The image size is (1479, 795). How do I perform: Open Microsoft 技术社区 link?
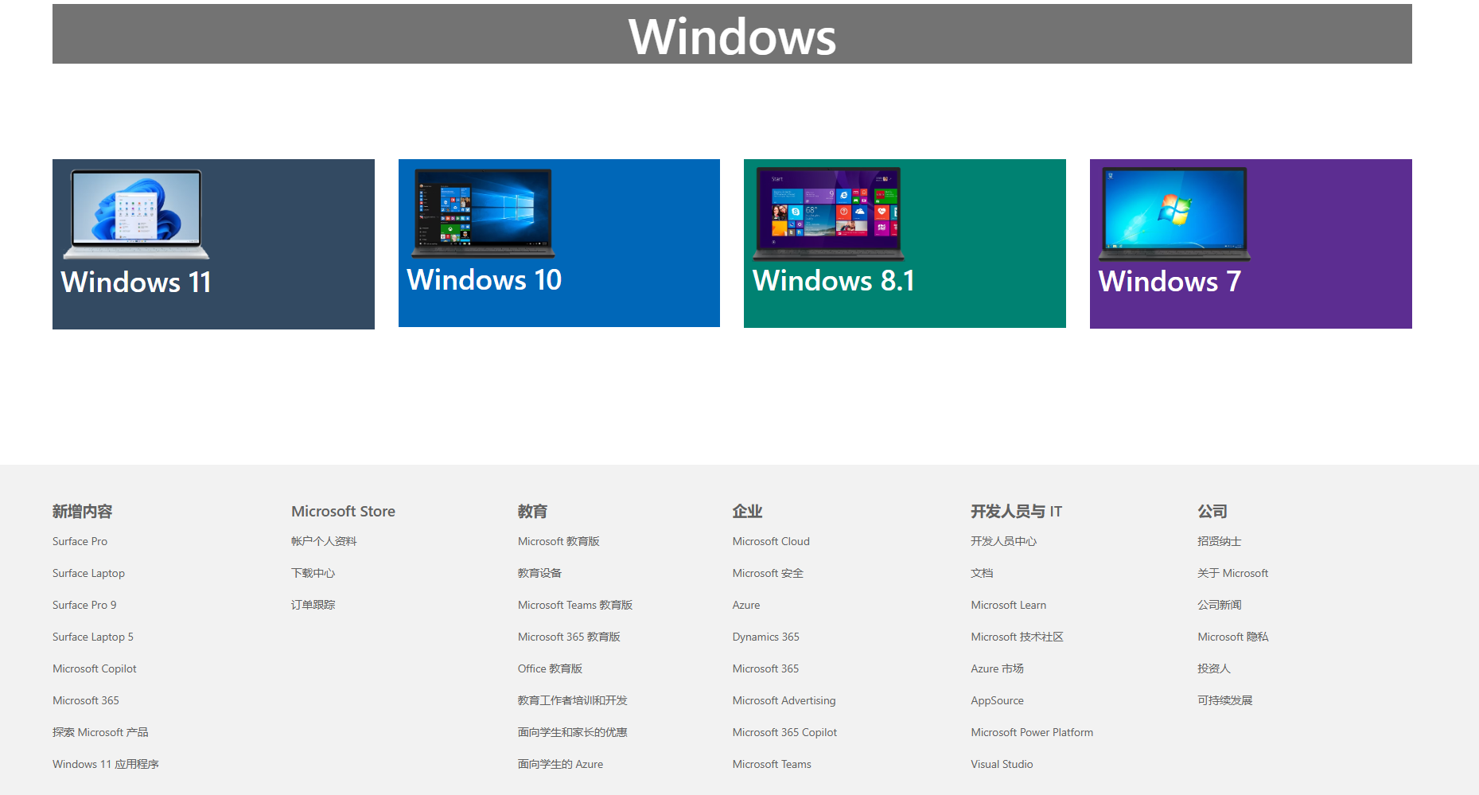[x=1017, y=637]
